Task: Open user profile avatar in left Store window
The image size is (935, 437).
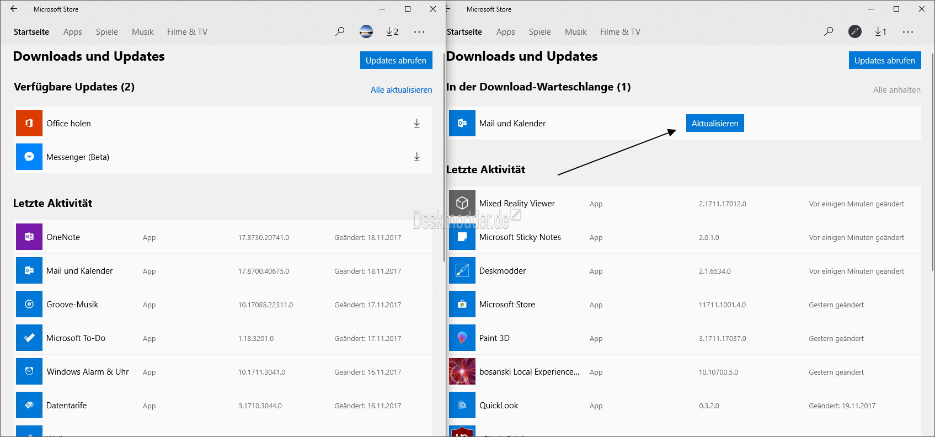Action: (366, 31)
